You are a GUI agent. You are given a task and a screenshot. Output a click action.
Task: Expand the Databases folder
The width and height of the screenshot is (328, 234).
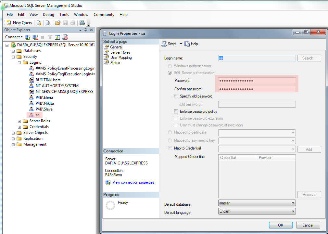click(x=13, y=51)
